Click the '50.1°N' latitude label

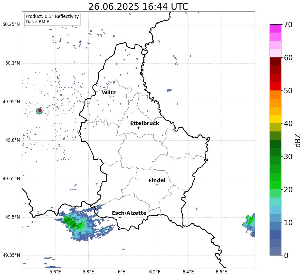click(13, 63)
